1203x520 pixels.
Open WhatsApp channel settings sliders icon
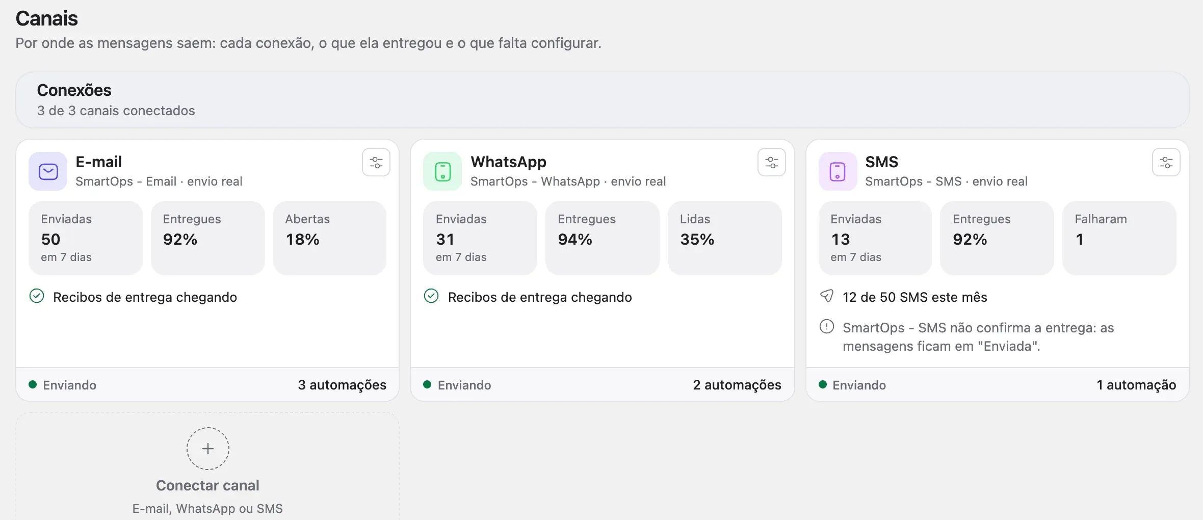point(771,163)
